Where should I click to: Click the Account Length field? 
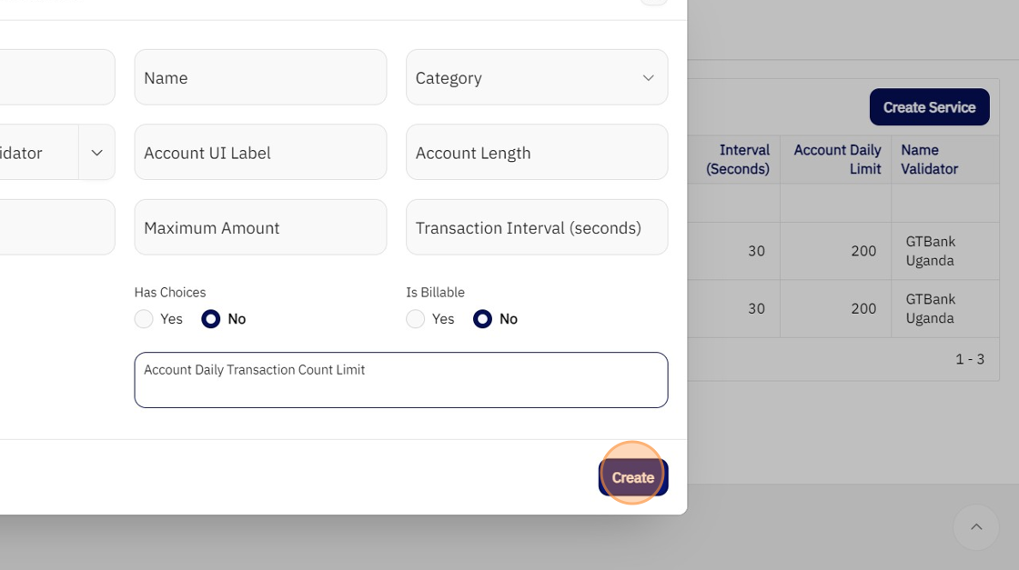[536, 153]
